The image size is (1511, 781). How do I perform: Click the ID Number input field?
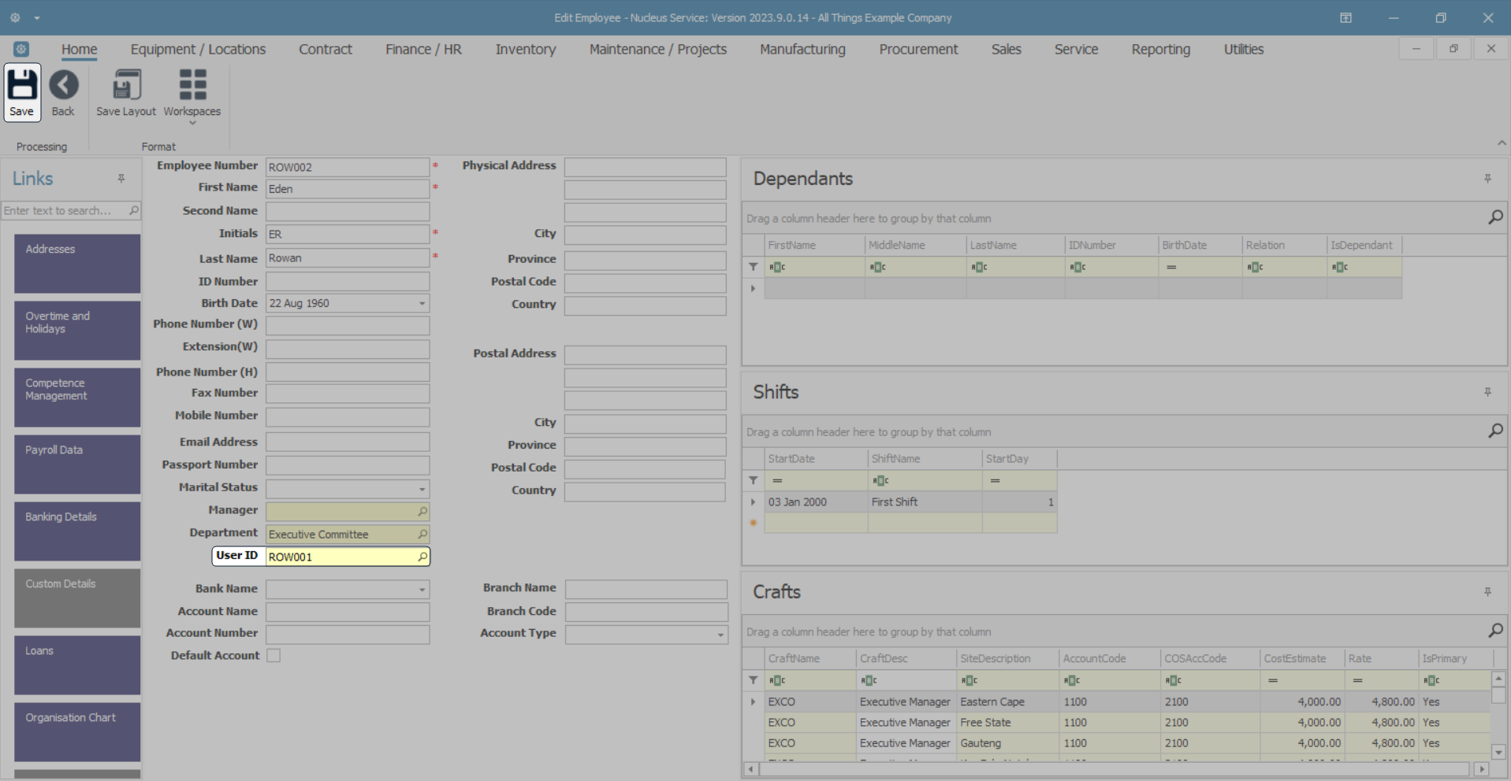tap(348, 282)
